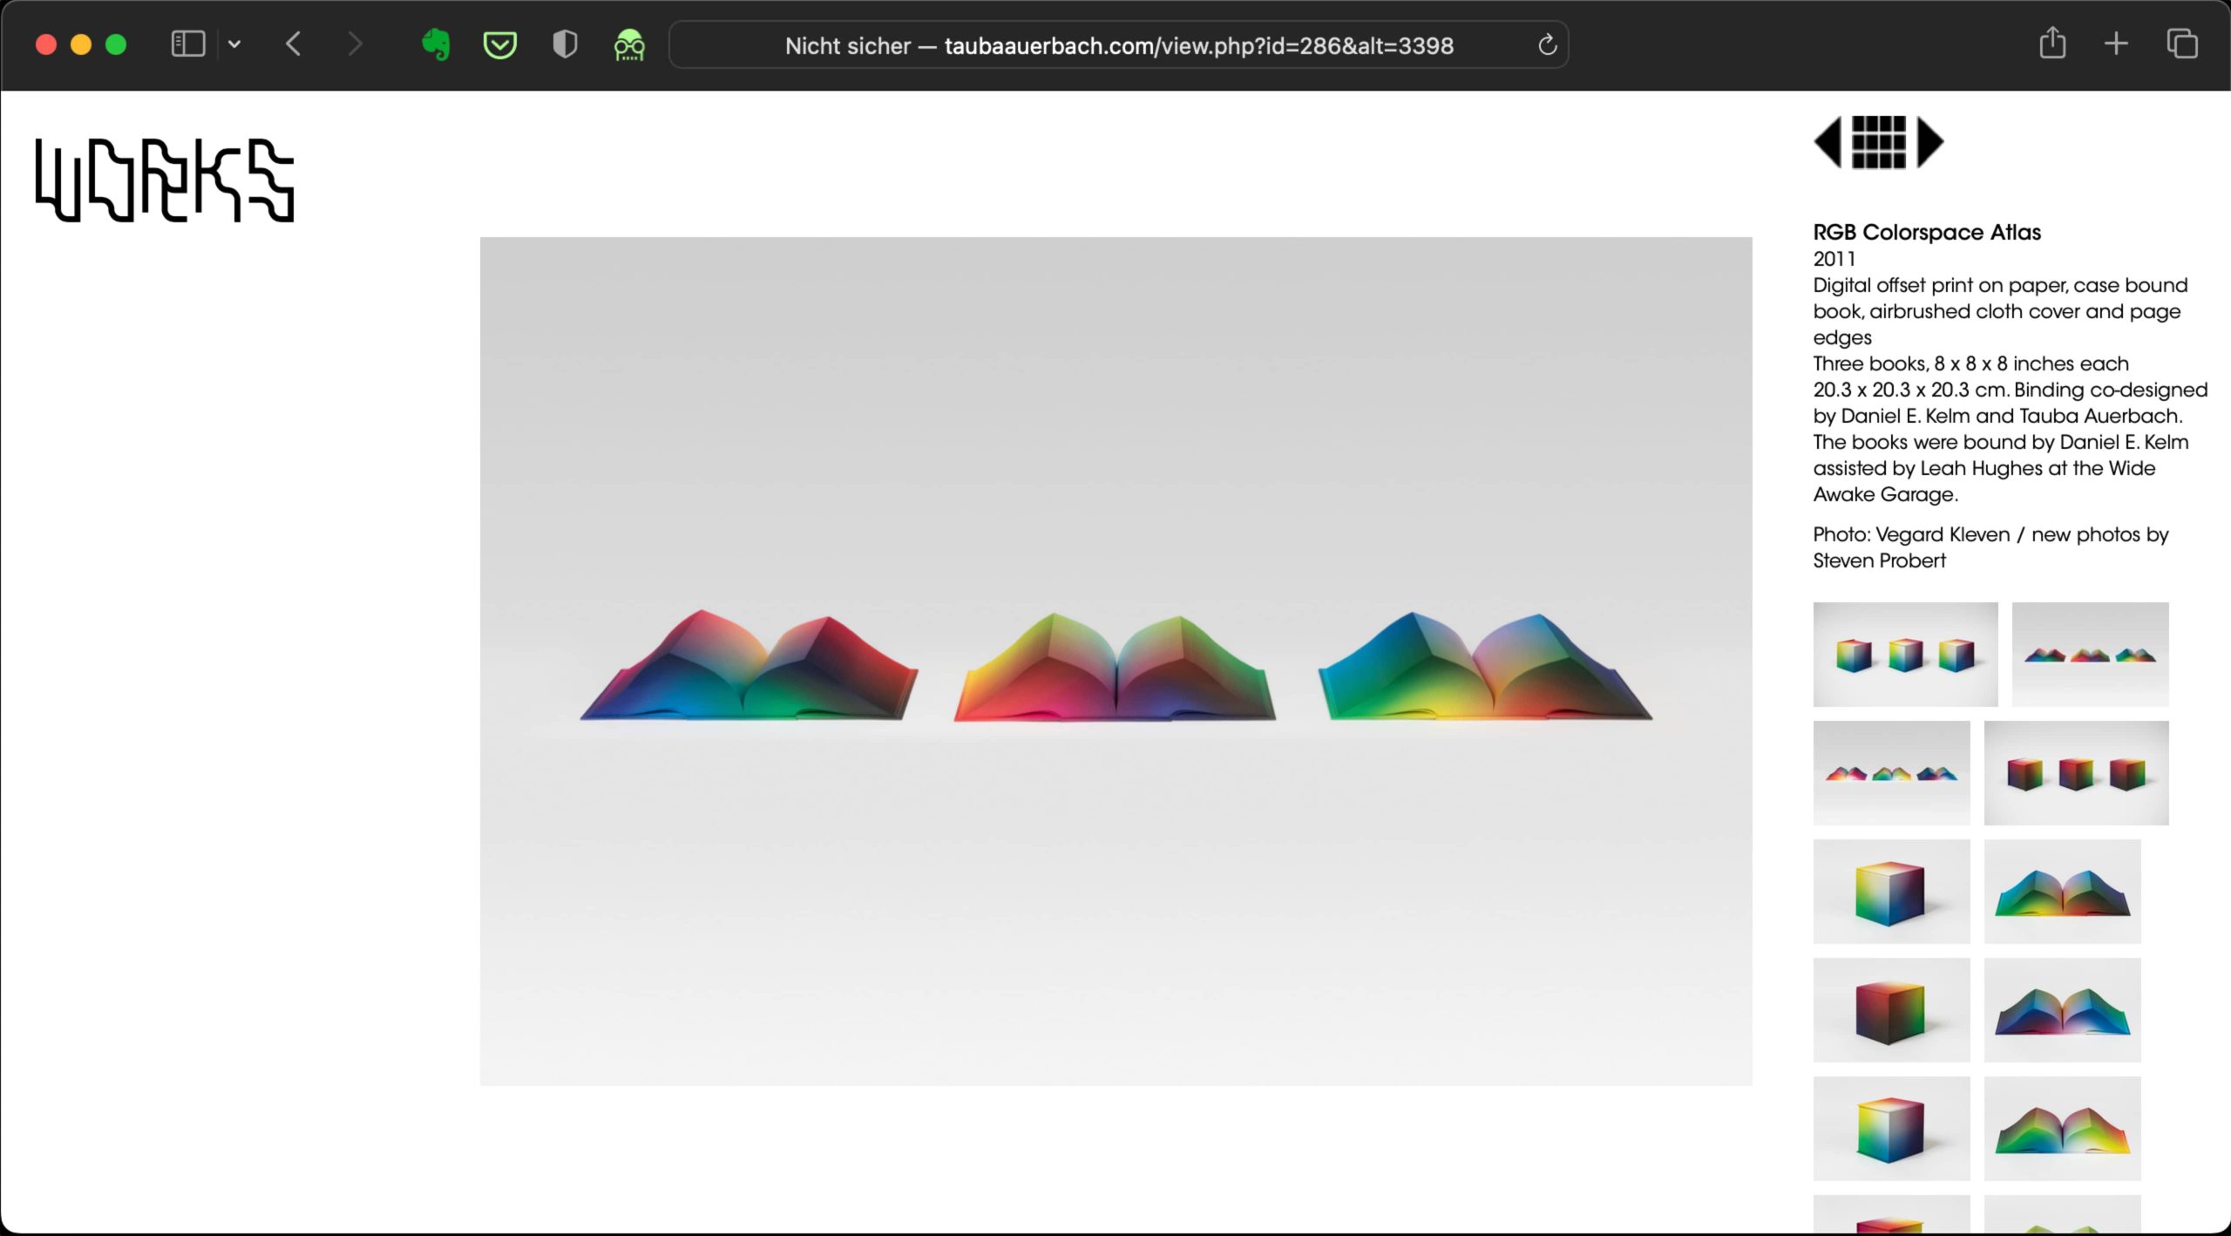Click the green skull-with-glasses extension icon

pos(629,44)
